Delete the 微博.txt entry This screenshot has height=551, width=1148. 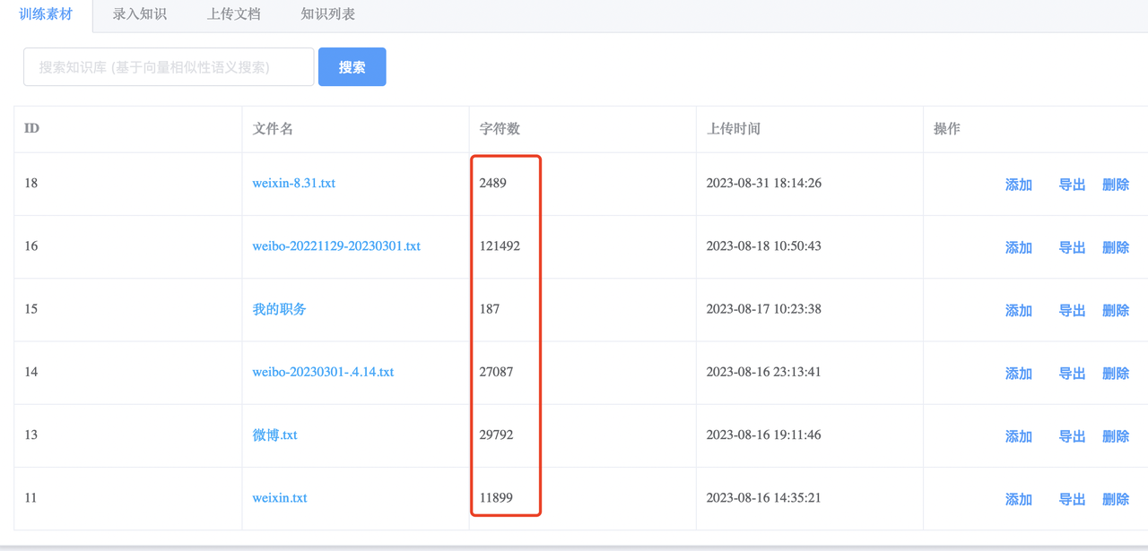1116,436
